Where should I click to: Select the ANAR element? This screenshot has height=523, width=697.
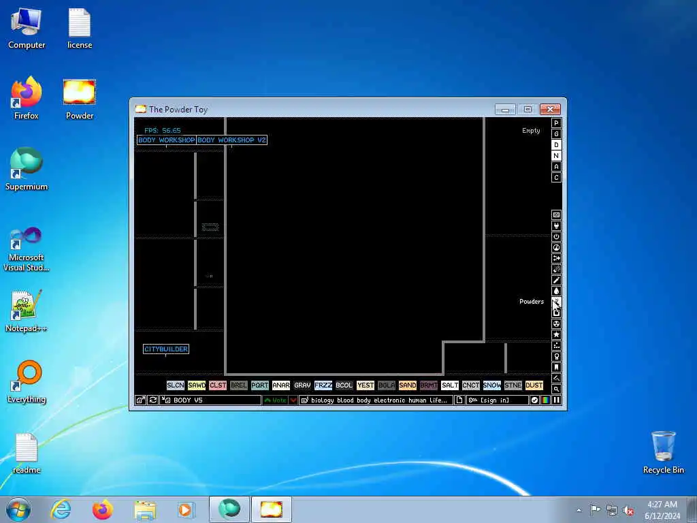coord(281,385)
